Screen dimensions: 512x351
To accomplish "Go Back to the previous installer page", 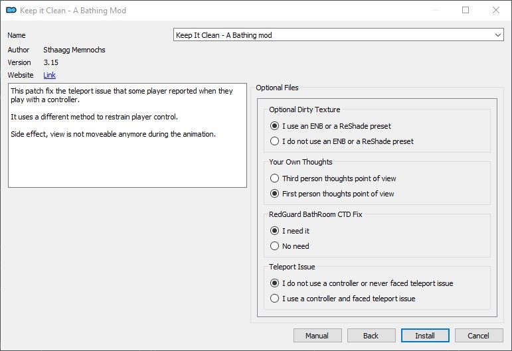I will coord(371,336).
